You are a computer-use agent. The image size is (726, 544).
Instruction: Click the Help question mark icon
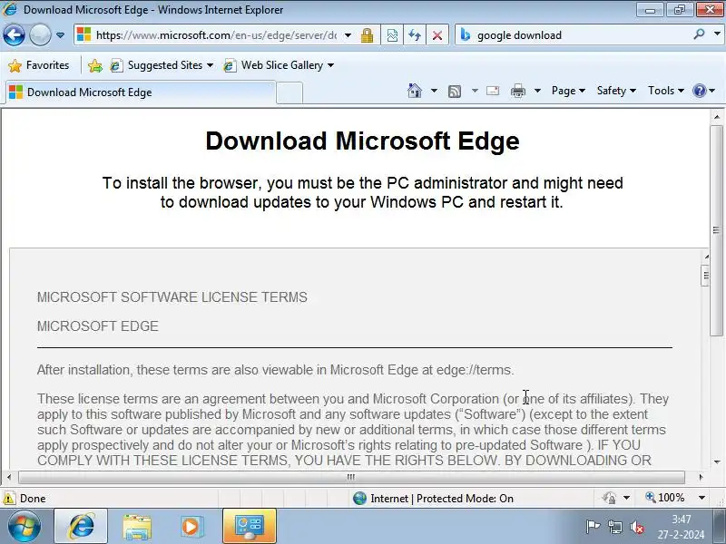pos(699,91)
